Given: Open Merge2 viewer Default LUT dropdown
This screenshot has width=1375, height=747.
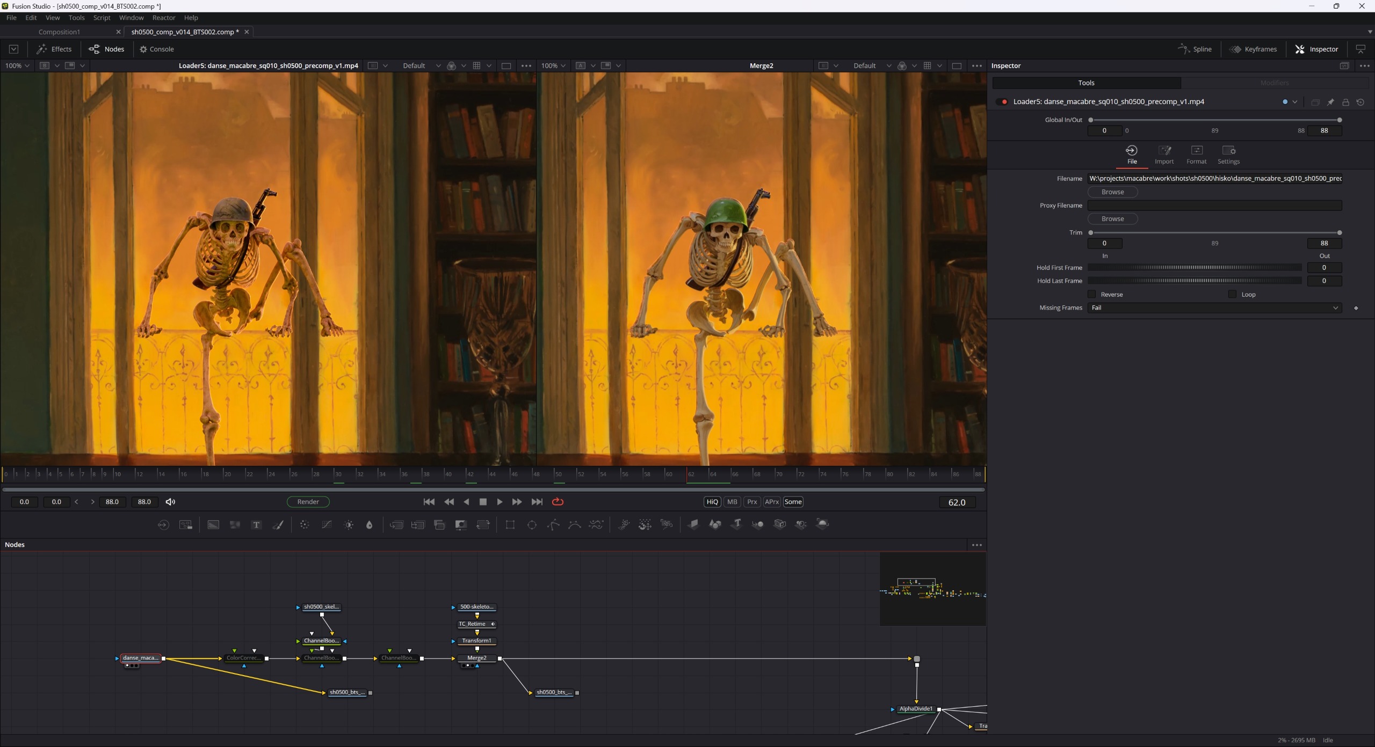Looking at the screenshot, I should 872,65.
